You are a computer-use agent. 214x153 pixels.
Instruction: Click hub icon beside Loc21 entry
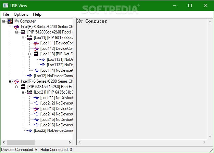(x=29, y=92)
